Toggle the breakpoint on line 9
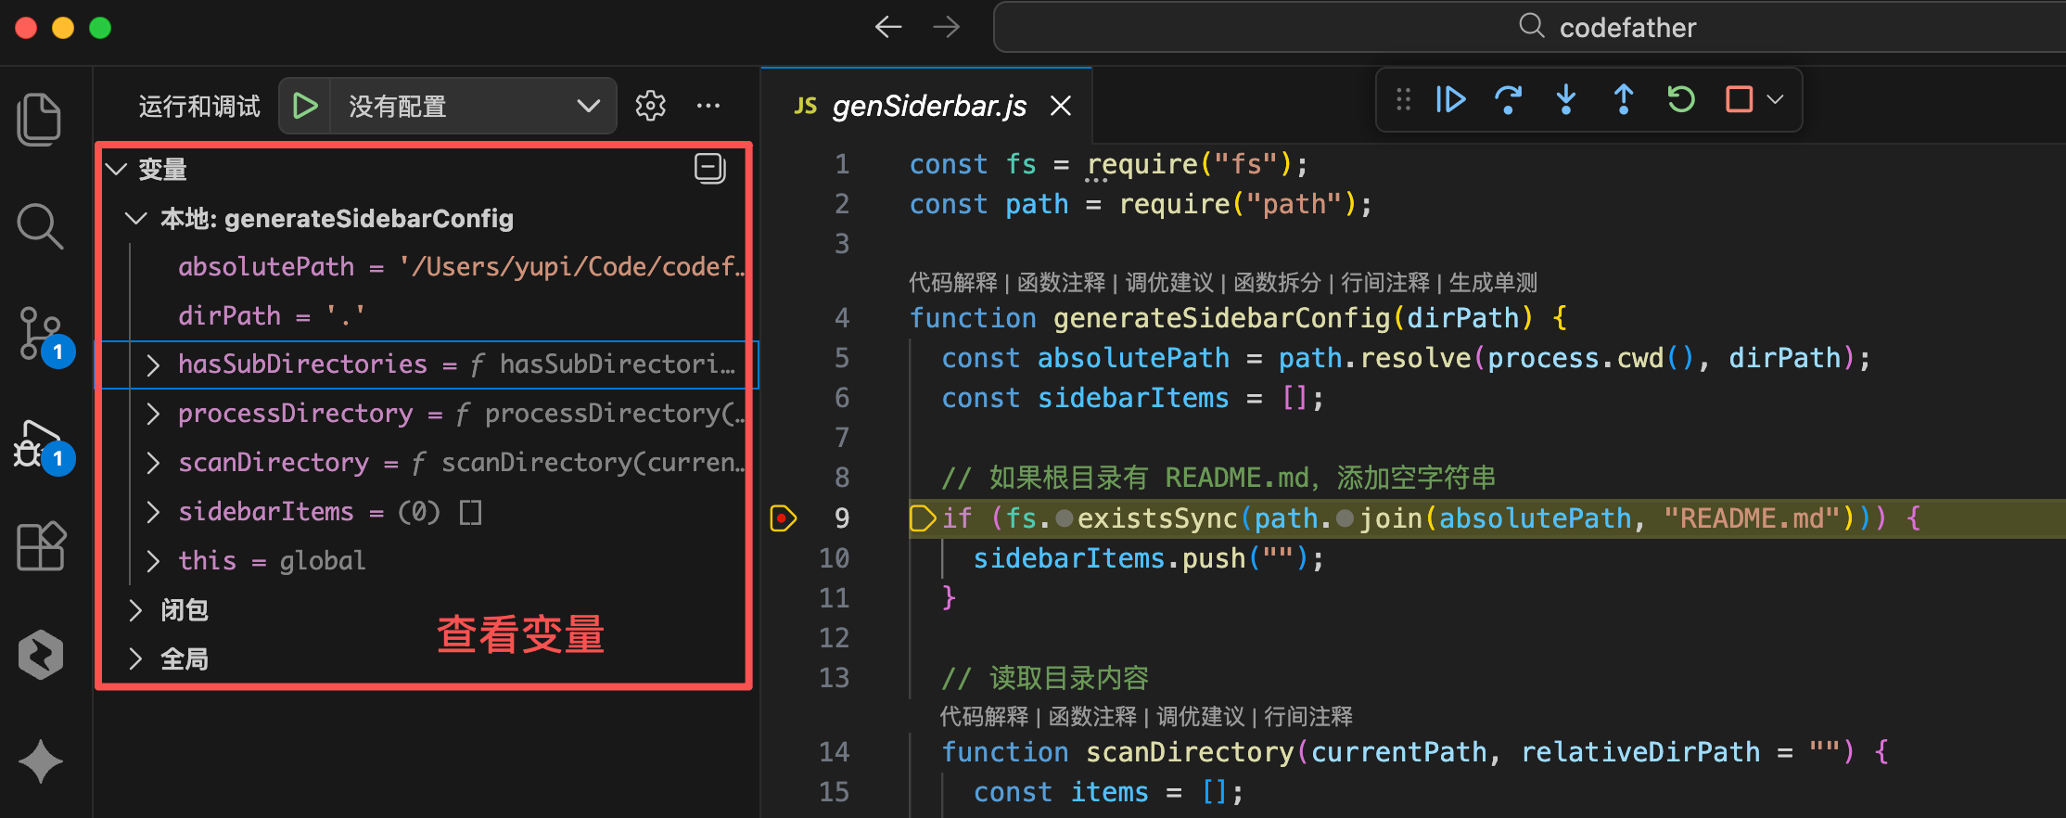Image resolution: width=2066 pixels, height=818 pixels. (783, 518)
